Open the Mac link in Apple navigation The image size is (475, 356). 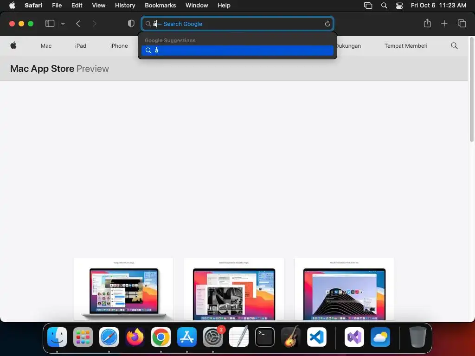(46, 46)
